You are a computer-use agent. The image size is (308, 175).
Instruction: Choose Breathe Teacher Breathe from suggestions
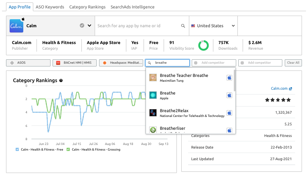pos(190,78)
